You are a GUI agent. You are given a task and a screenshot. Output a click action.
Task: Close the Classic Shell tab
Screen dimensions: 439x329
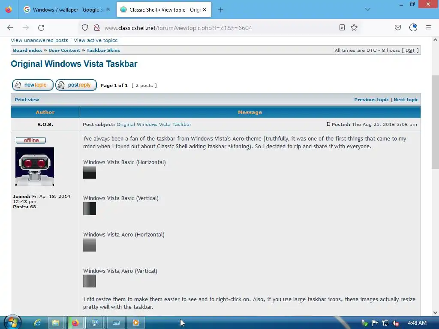coord(204,9)
